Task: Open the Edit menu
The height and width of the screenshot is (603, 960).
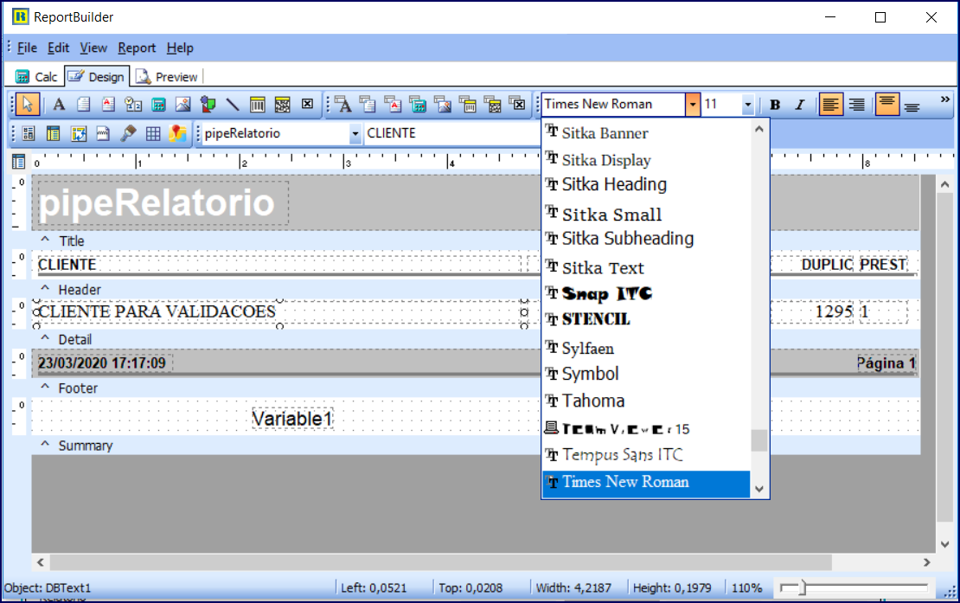Action: [x=58, y=48]
